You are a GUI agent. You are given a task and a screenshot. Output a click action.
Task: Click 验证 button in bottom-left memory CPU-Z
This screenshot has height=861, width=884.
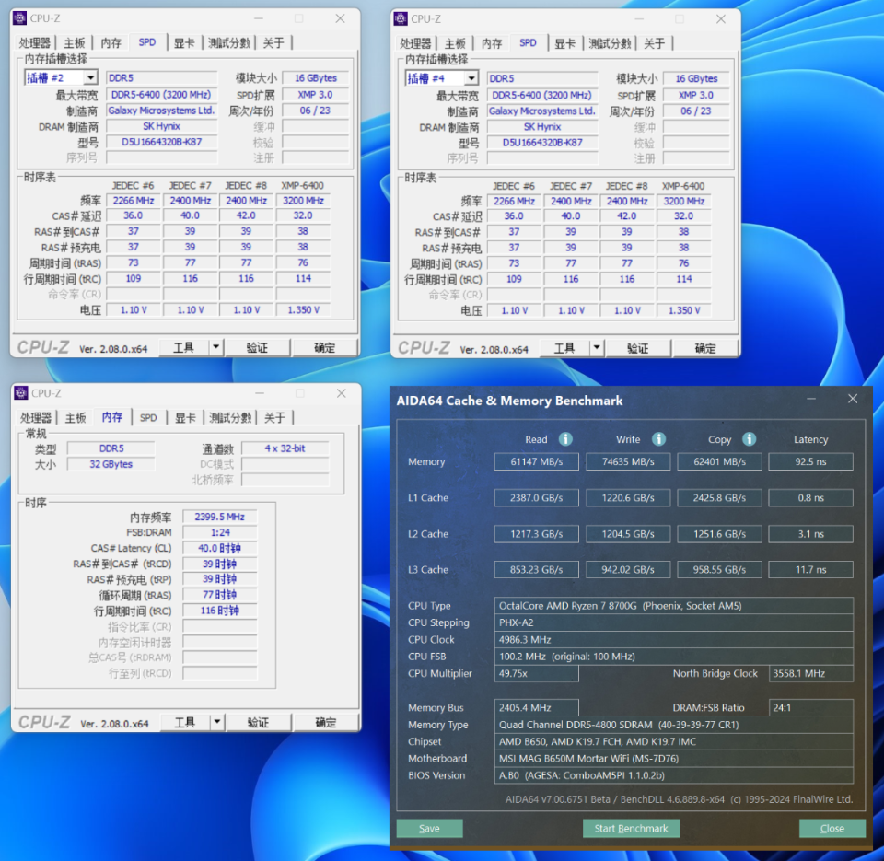coord(258,722)
